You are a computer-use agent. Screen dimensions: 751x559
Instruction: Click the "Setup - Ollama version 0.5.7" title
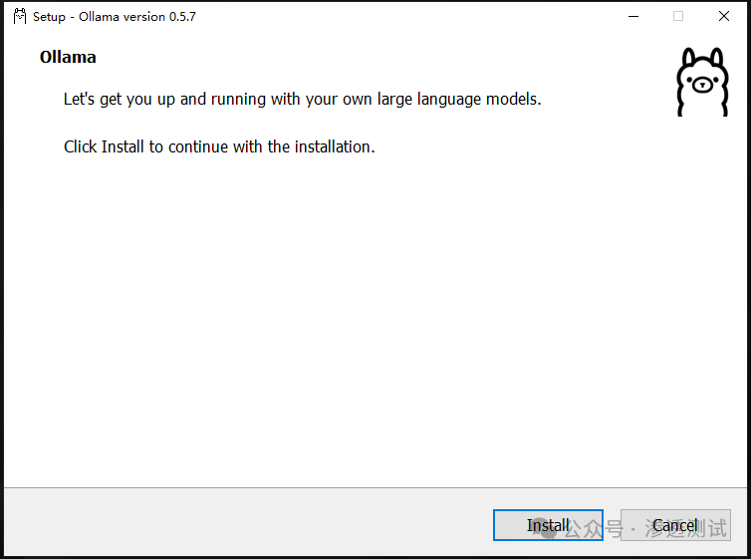tap(114, 17)
